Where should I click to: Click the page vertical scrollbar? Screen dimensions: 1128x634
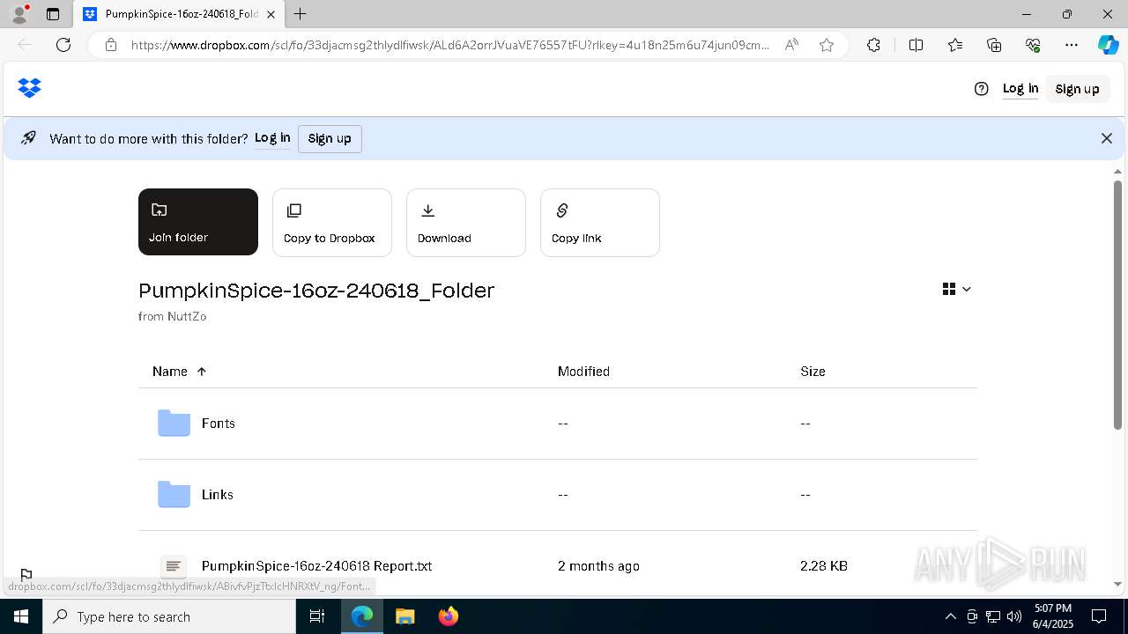pos(1117,305)
